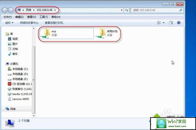This screenshot has height=130, width=196.
Task: Click the sidebar scroll up arrow
Action: (34, 28)
